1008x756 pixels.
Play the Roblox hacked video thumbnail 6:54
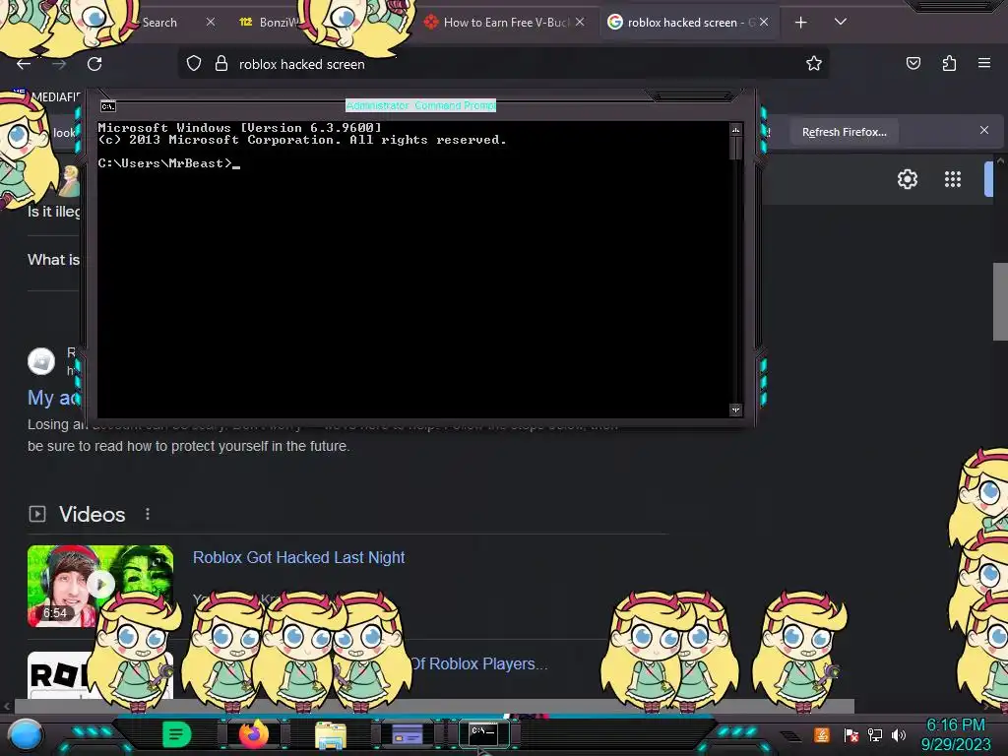(x=100, y=586)
